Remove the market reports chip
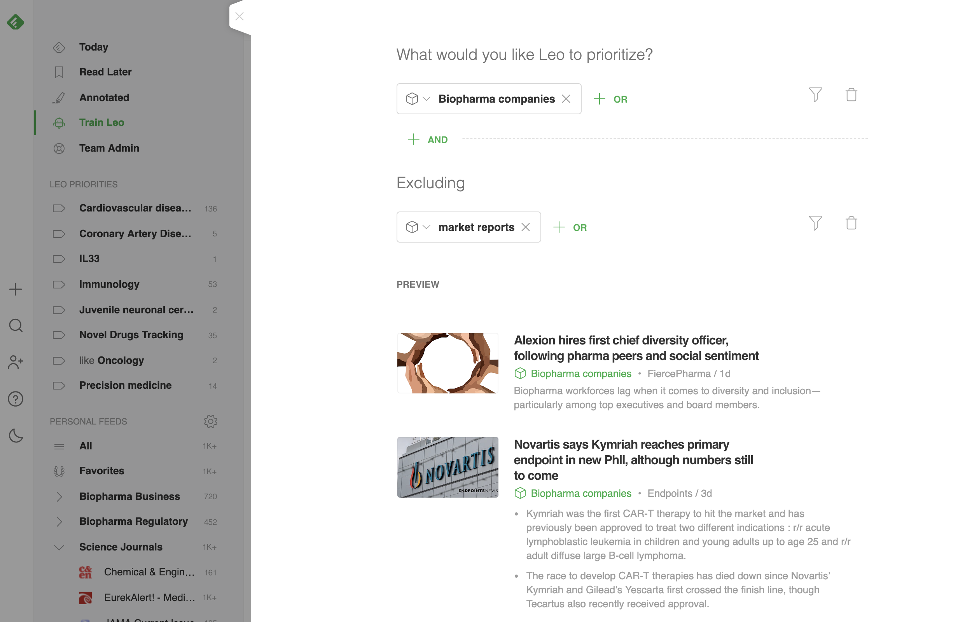The height and width of the screenshot is (622, 979). point(526,227)
